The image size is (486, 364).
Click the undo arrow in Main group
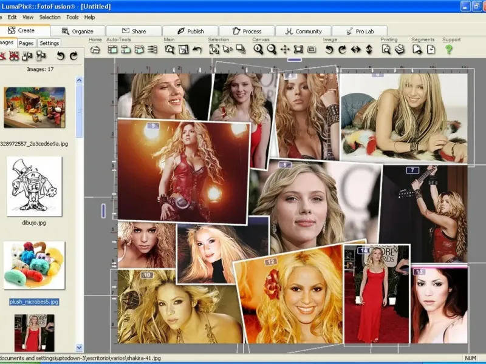pyautogui.click(x=197, y=50)
